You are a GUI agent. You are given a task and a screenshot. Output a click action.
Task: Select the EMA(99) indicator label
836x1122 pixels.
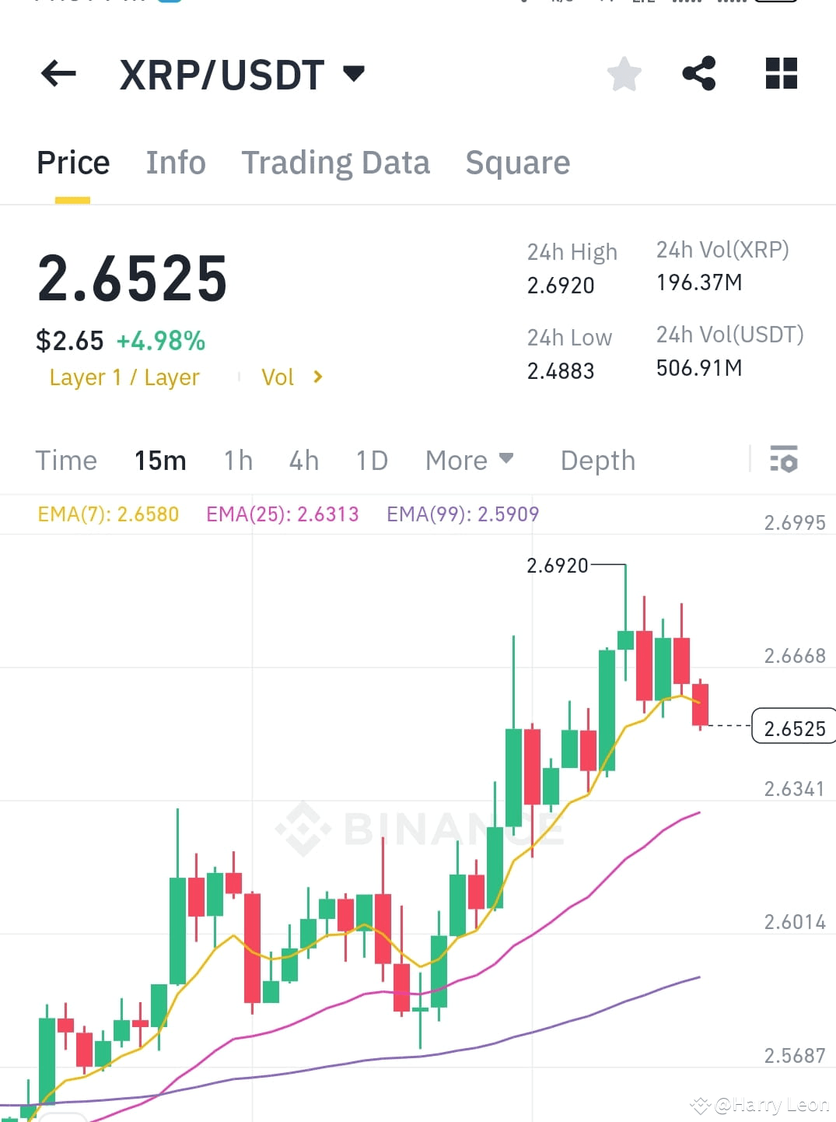461,514
